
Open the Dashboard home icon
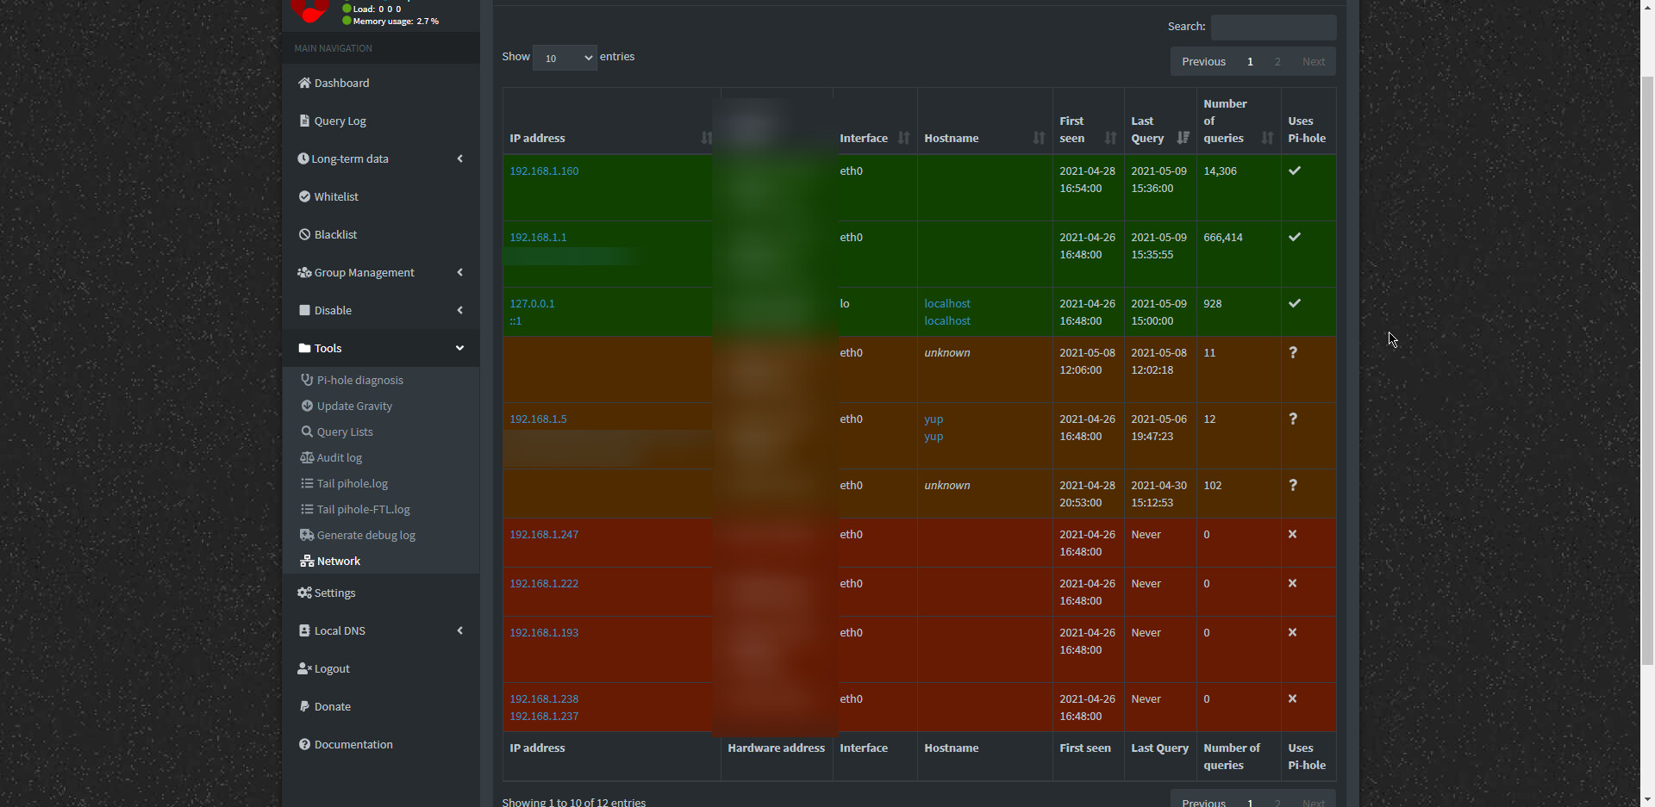(x=304, y=83)
